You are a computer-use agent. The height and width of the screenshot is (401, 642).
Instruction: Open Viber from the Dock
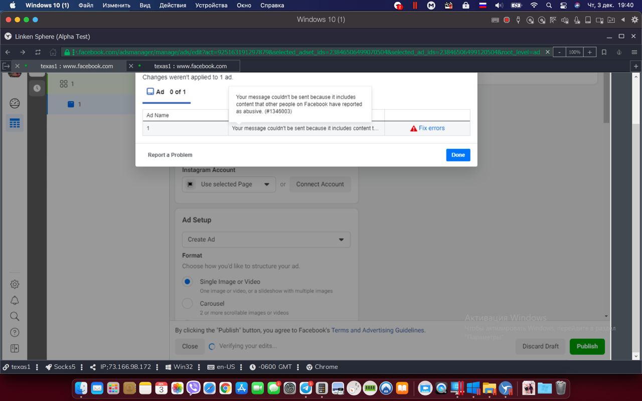193,388
